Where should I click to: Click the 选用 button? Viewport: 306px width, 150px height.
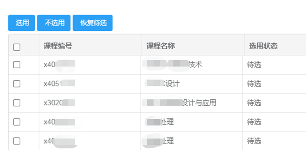click(22, 23)
